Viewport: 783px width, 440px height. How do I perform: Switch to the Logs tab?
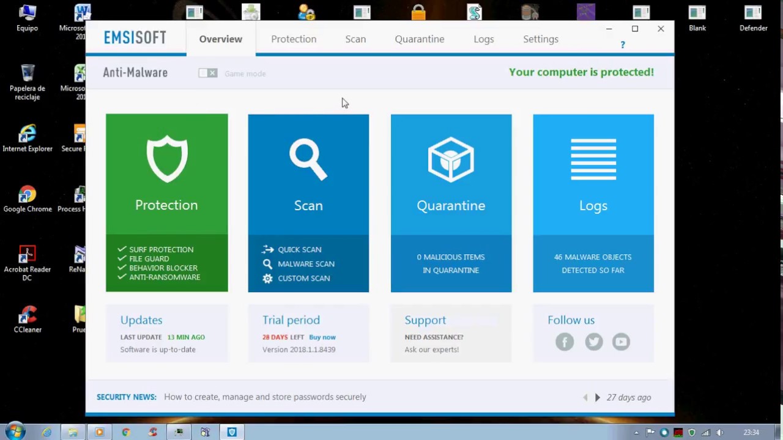point(484,39)
